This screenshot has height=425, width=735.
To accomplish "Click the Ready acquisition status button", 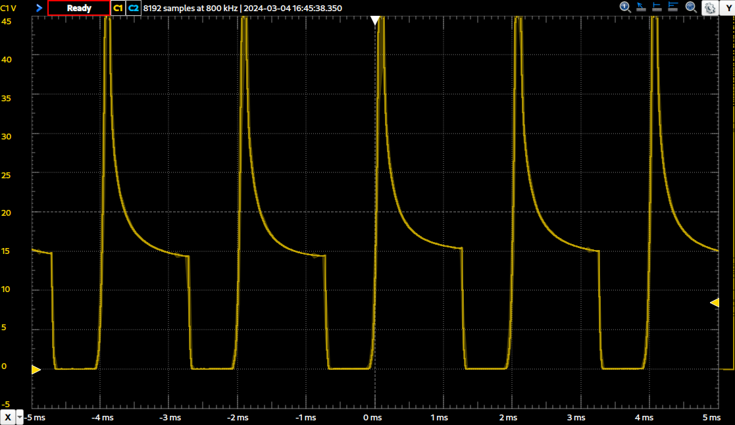I will click(x=79, y=8).
